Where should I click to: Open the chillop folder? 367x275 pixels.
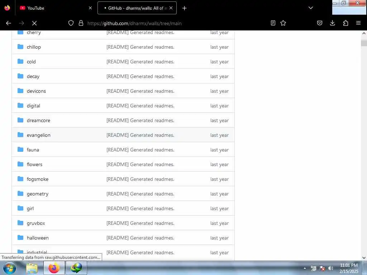(x=34, y=47)
